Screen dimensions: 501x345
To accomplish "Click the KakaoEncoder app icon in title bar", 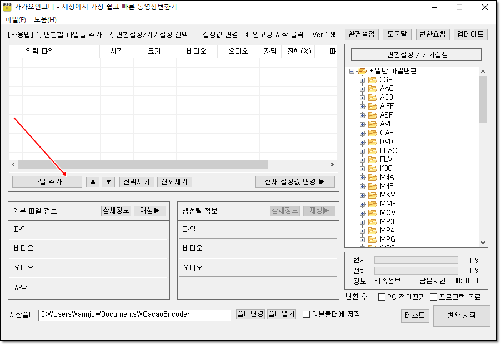I will pos(7,7).
